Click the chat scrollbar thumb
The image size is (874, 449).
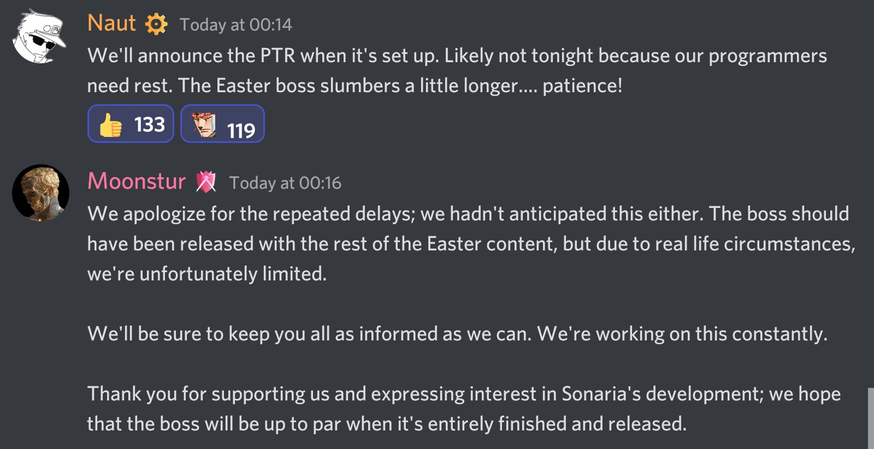871,418
